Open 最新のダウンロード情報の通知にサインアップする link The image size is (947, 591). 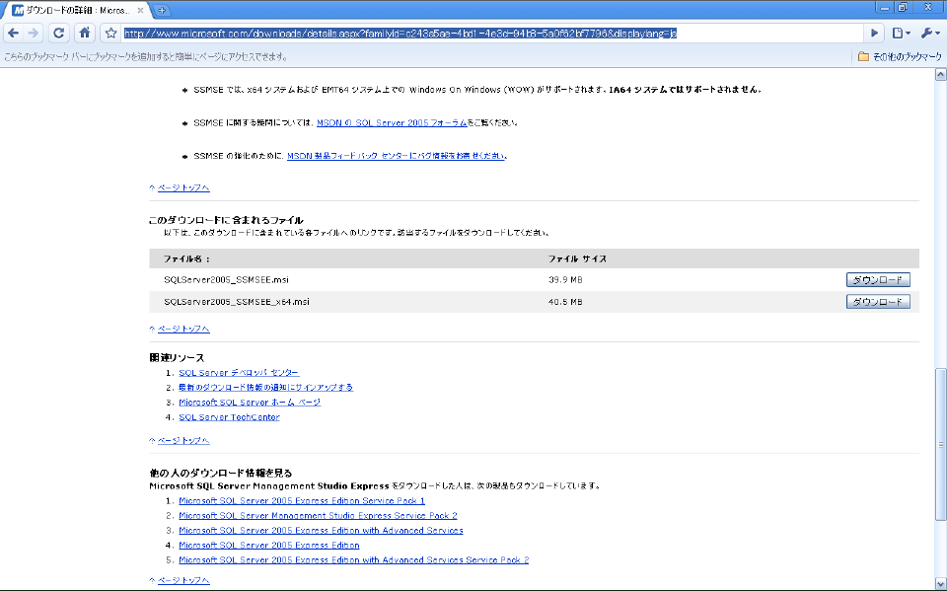pos(265,388)
